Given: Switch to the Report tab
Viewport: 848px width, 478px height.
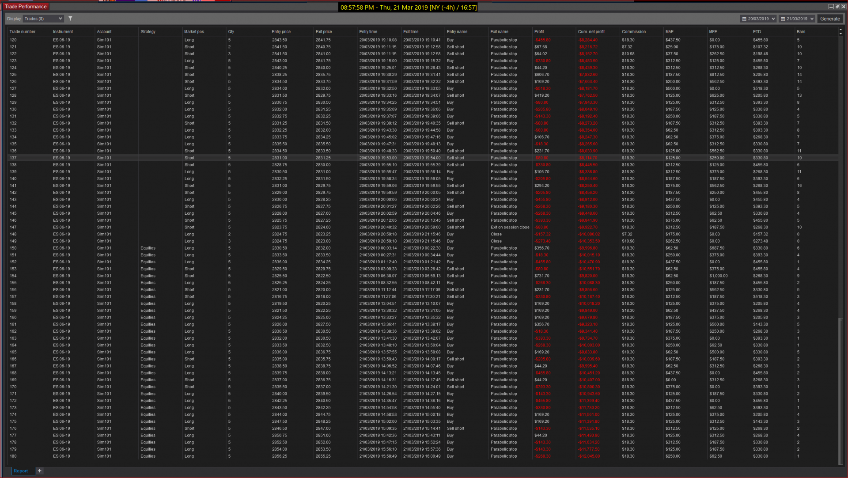Looking at the screenshot, I should (x=21, y=471).
